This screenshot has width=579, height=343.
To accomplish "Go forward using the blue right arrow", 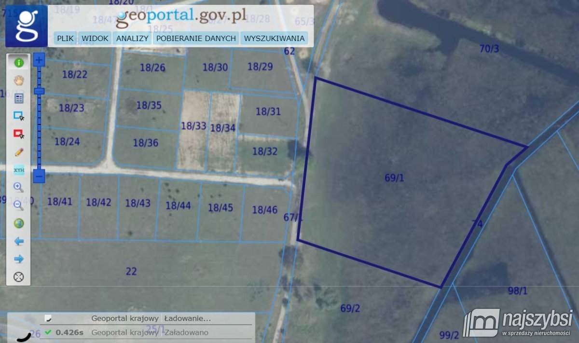I will point(18,259).
